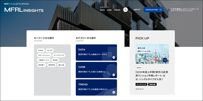Screen dimensions: 203x101
Task: Click the 賃貸マンションの「今」がわかる tagline
Action: point(16,4)
